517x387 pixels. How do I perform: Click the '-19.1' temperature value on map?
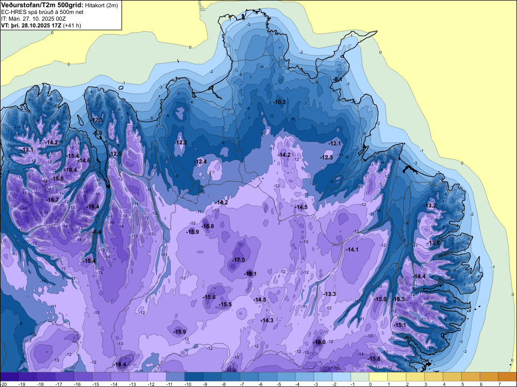tap(250, 274)
